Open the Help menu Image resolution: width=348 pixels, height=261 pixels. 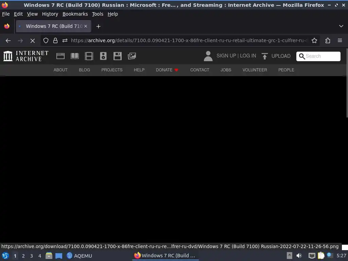[x=113, y=14]
